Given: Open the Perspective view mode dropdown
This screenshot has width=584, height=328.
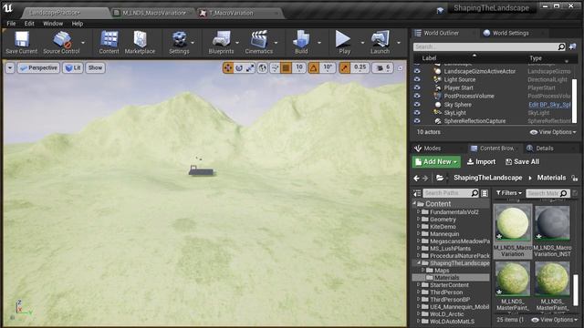Looking at the screenshot, I should point(38,67).
